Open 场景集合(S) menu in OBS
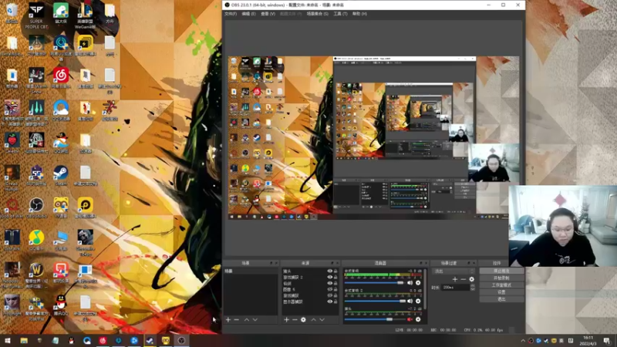Image resolution: width=617 pixels, height=347 pixels. 318,14
